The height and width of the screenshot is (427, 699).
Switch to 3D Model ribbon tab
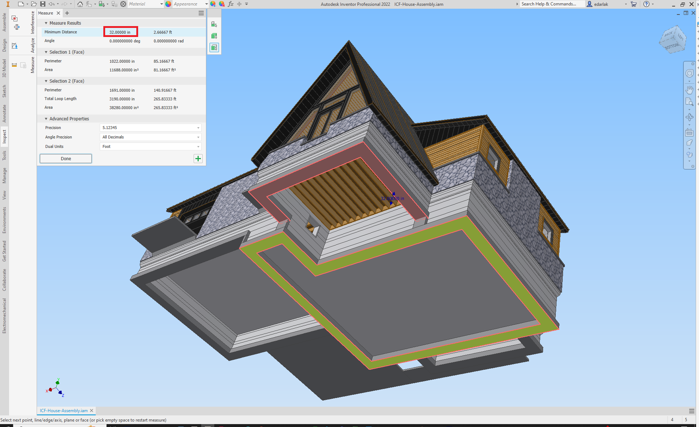point(4,68)
